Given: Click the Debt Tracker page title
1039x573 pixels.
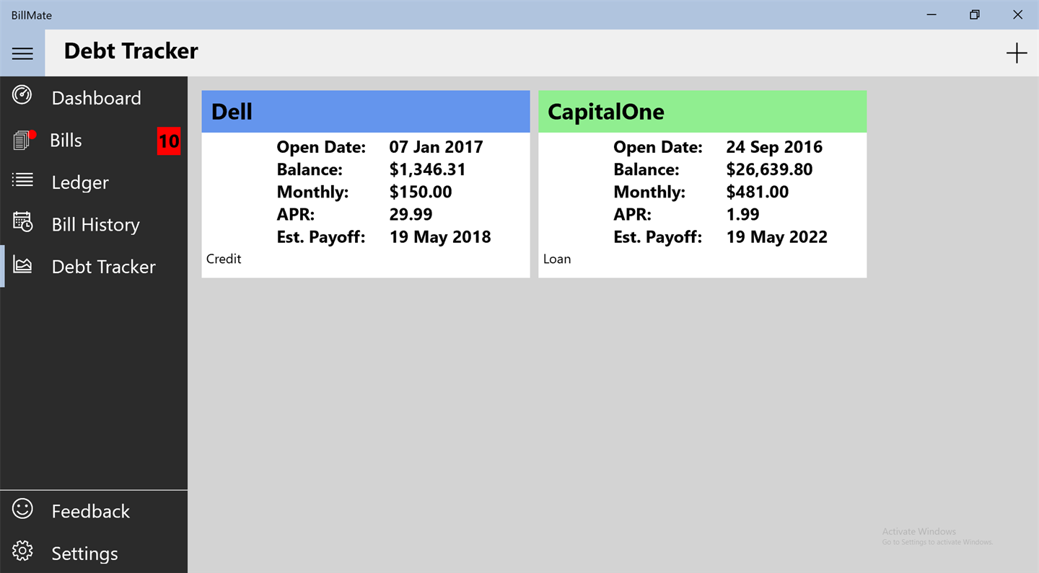Looking at the screenshot, I should point(131,51).
